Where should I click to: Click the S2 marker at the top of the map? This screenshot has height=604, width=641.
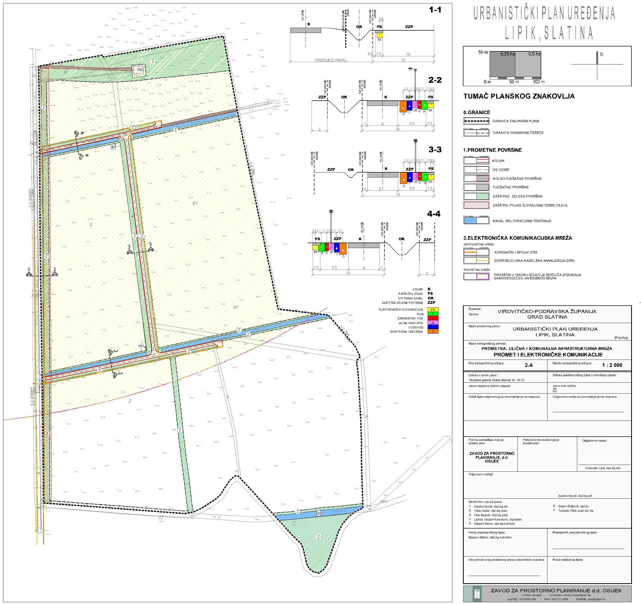140,70
